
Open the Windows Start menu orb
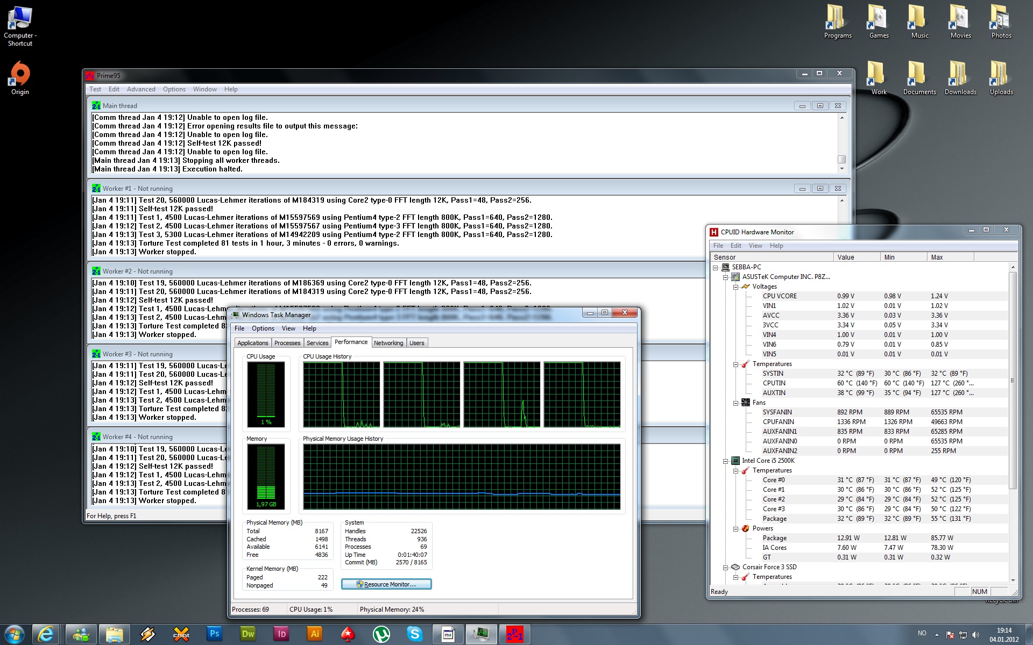click(x=15, y=634)
